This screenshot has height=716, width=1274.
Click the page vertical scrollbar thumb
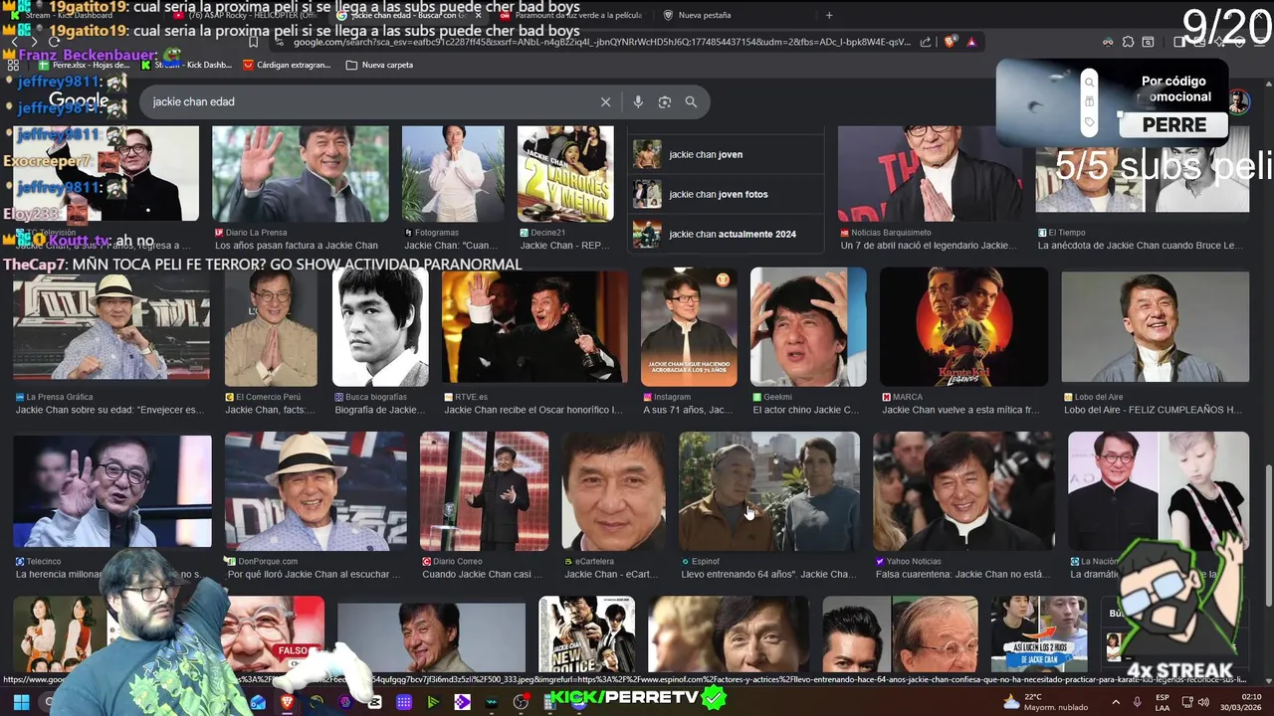coord(1268,535)
